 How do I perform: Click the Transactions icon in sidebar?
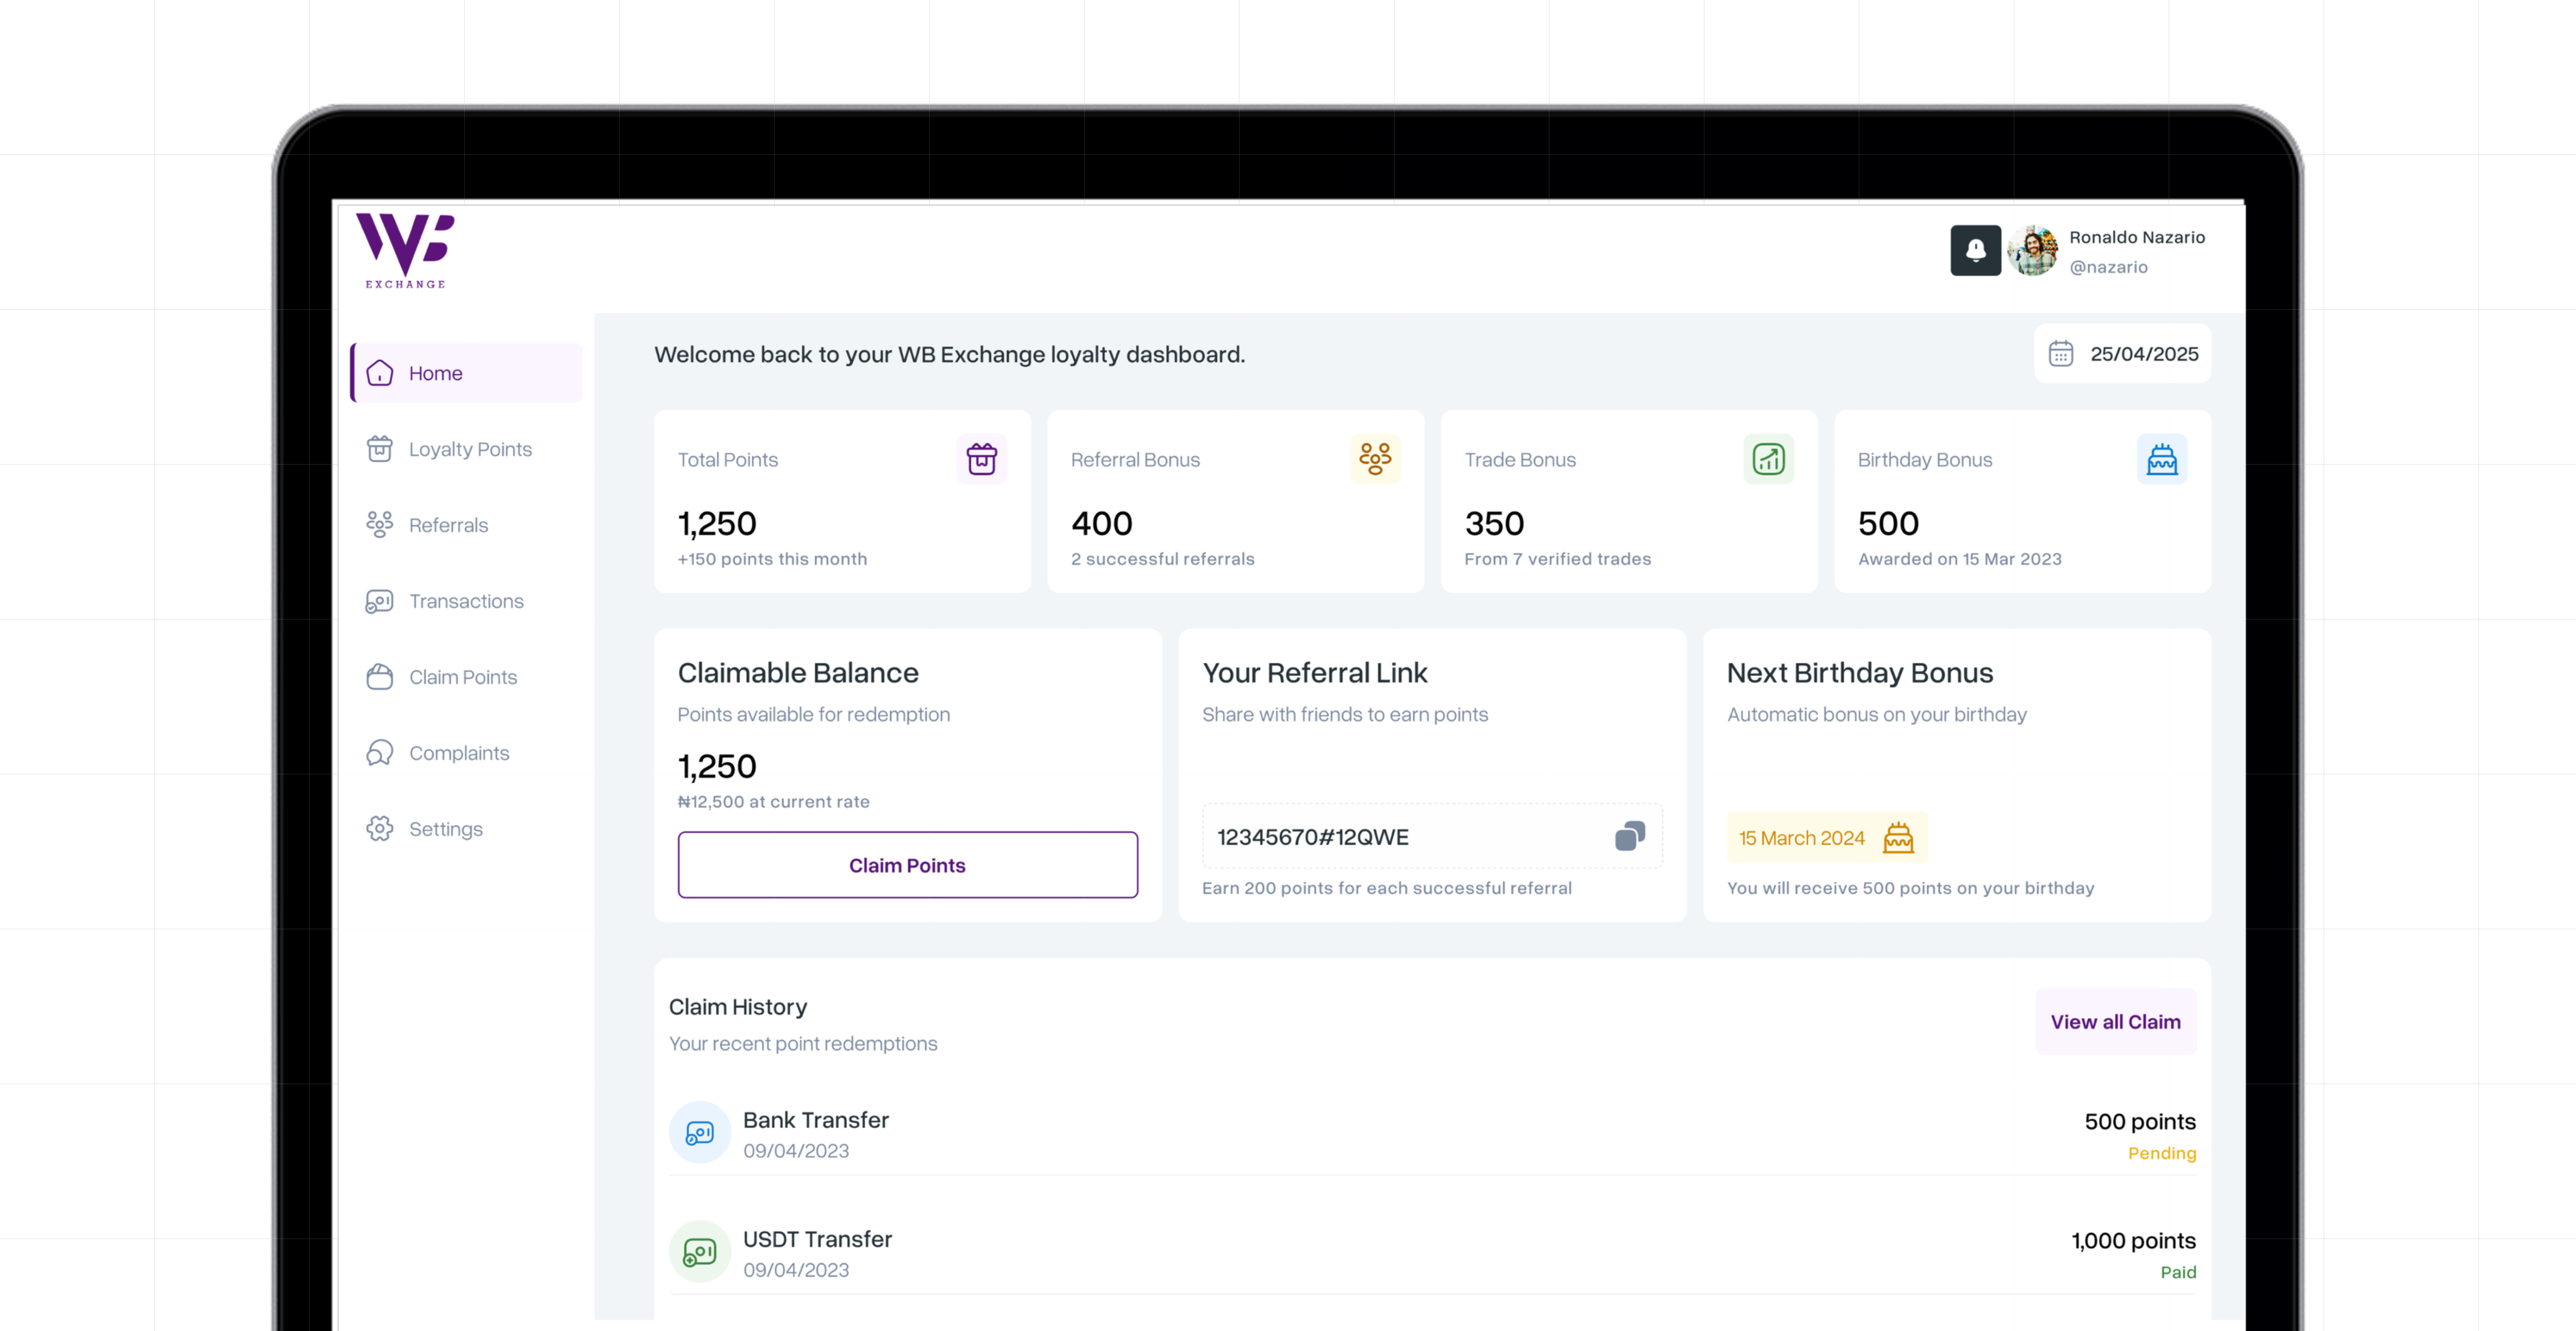pos(380,601)
